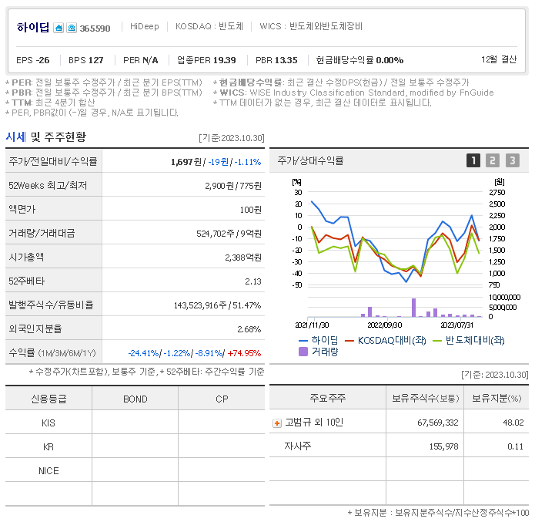This screenshot has height=522, width=535.
Task: Click the English name HiDeep
Action: 144,26
